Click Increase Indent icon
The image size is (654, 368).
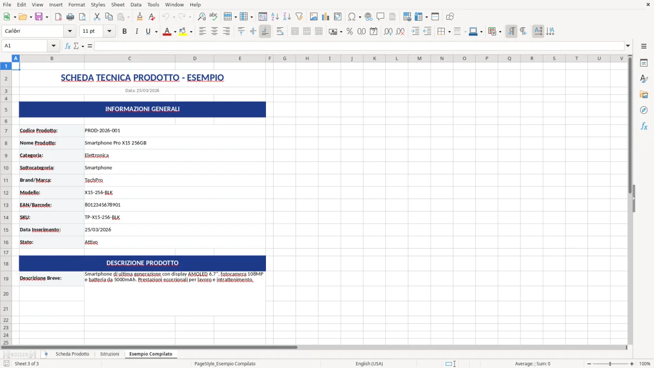[x=415, y=32]
